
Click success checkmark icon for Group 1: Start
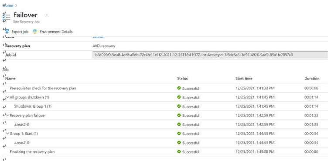[179, 134]
